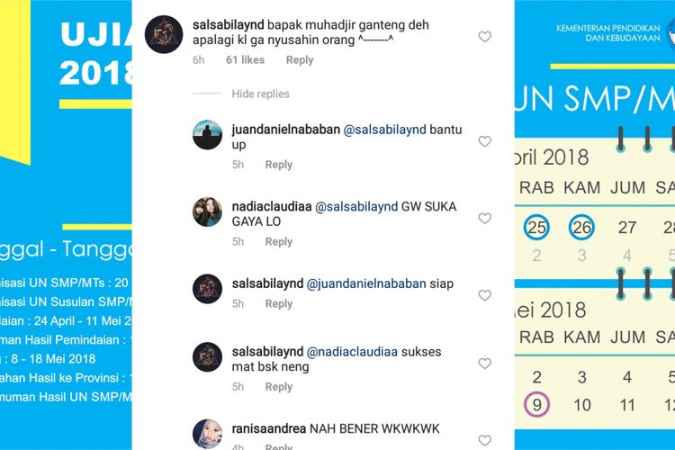View the 61 likes on top comment
Screen dimensions: 675x450
tap(245, 60)
